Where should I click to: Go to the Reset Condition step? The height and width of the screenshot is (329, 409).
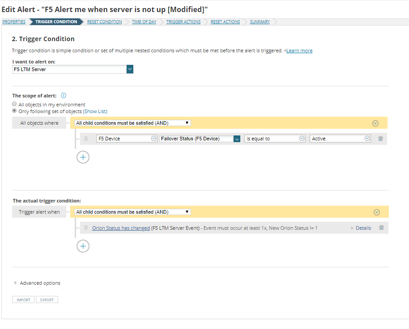tap(104, 21)
